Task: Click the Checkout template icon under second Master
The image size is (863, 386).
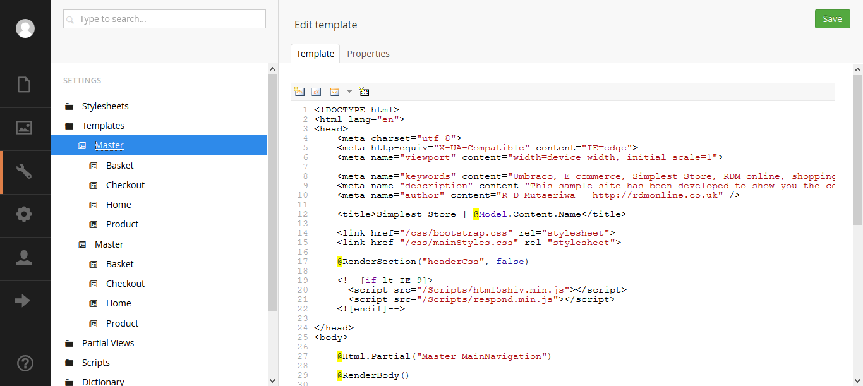Action: (94, 284)
